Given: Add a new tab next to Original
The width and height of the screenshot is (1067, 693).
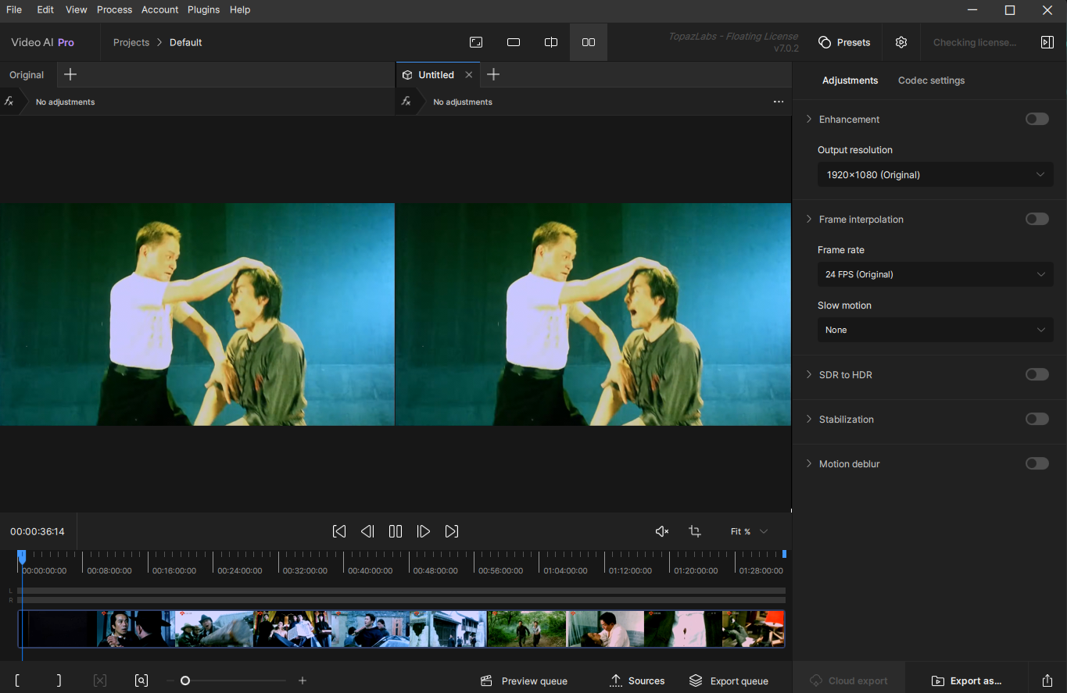Looking at the screenshot, I should pyautogui.click(x=70, y=74).
